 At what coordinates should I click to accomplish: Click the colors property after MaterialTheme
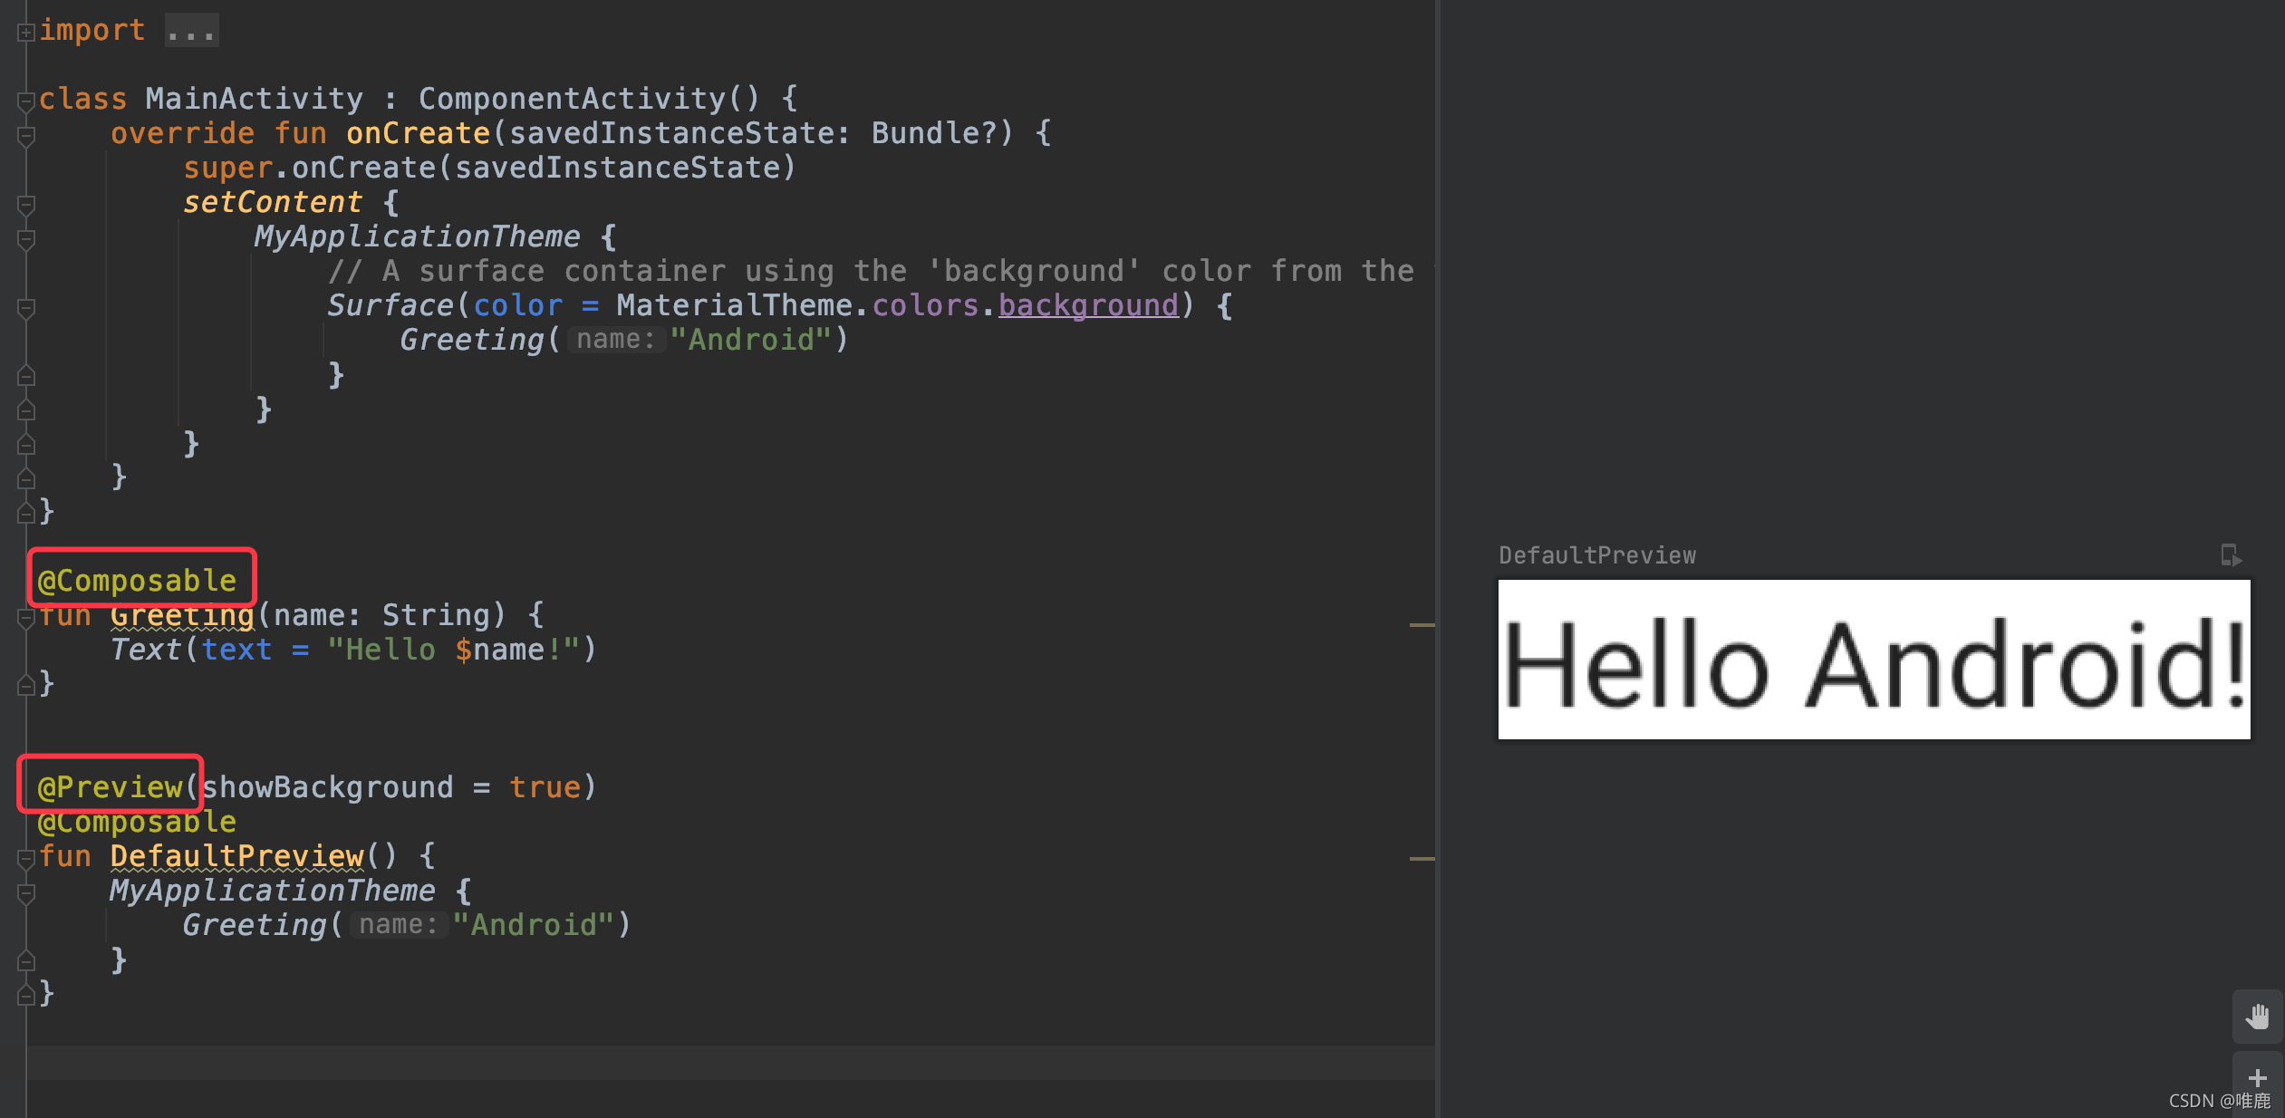(x=925, y=305)
